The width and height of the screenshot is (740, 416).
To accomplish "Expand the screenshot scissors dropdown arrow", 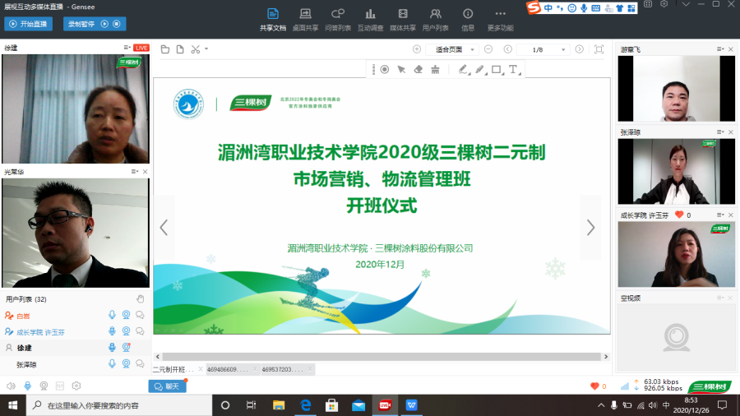I will click(x=206, y=49).
